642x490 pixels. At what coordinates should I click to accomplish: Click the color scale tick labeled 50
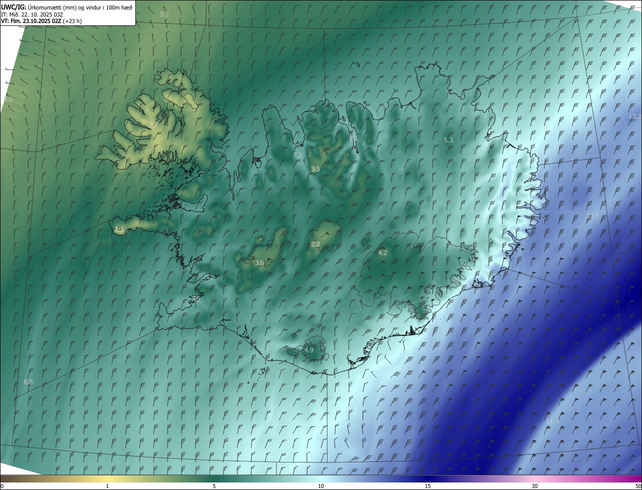point(638,486)
